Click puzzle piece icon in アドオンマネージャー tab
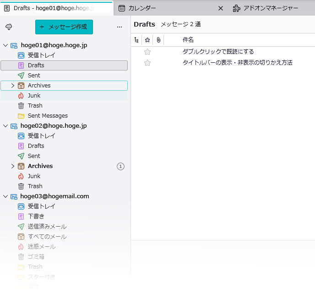This screenshot has width=315, height=293. pyautogui.click(x=236, y=8)
